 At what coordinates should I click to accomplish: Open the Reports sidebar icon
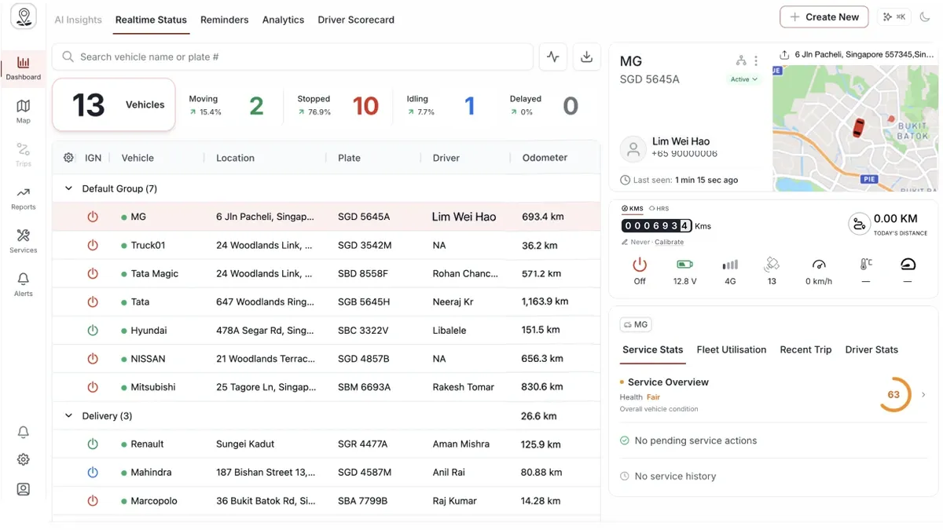tap(23, 198)
